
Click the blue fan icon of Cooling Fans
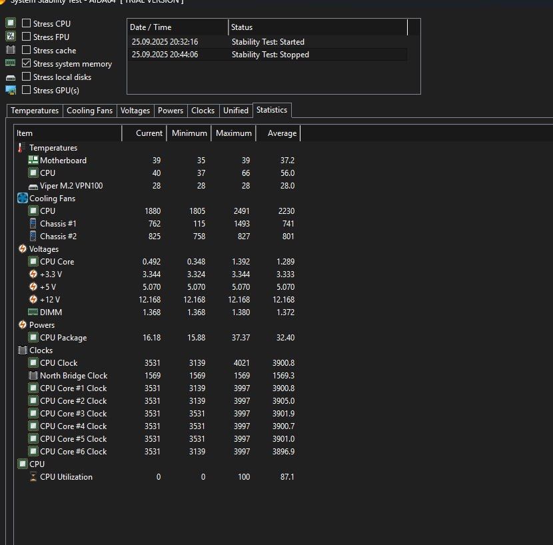click(x=22, y=198)
